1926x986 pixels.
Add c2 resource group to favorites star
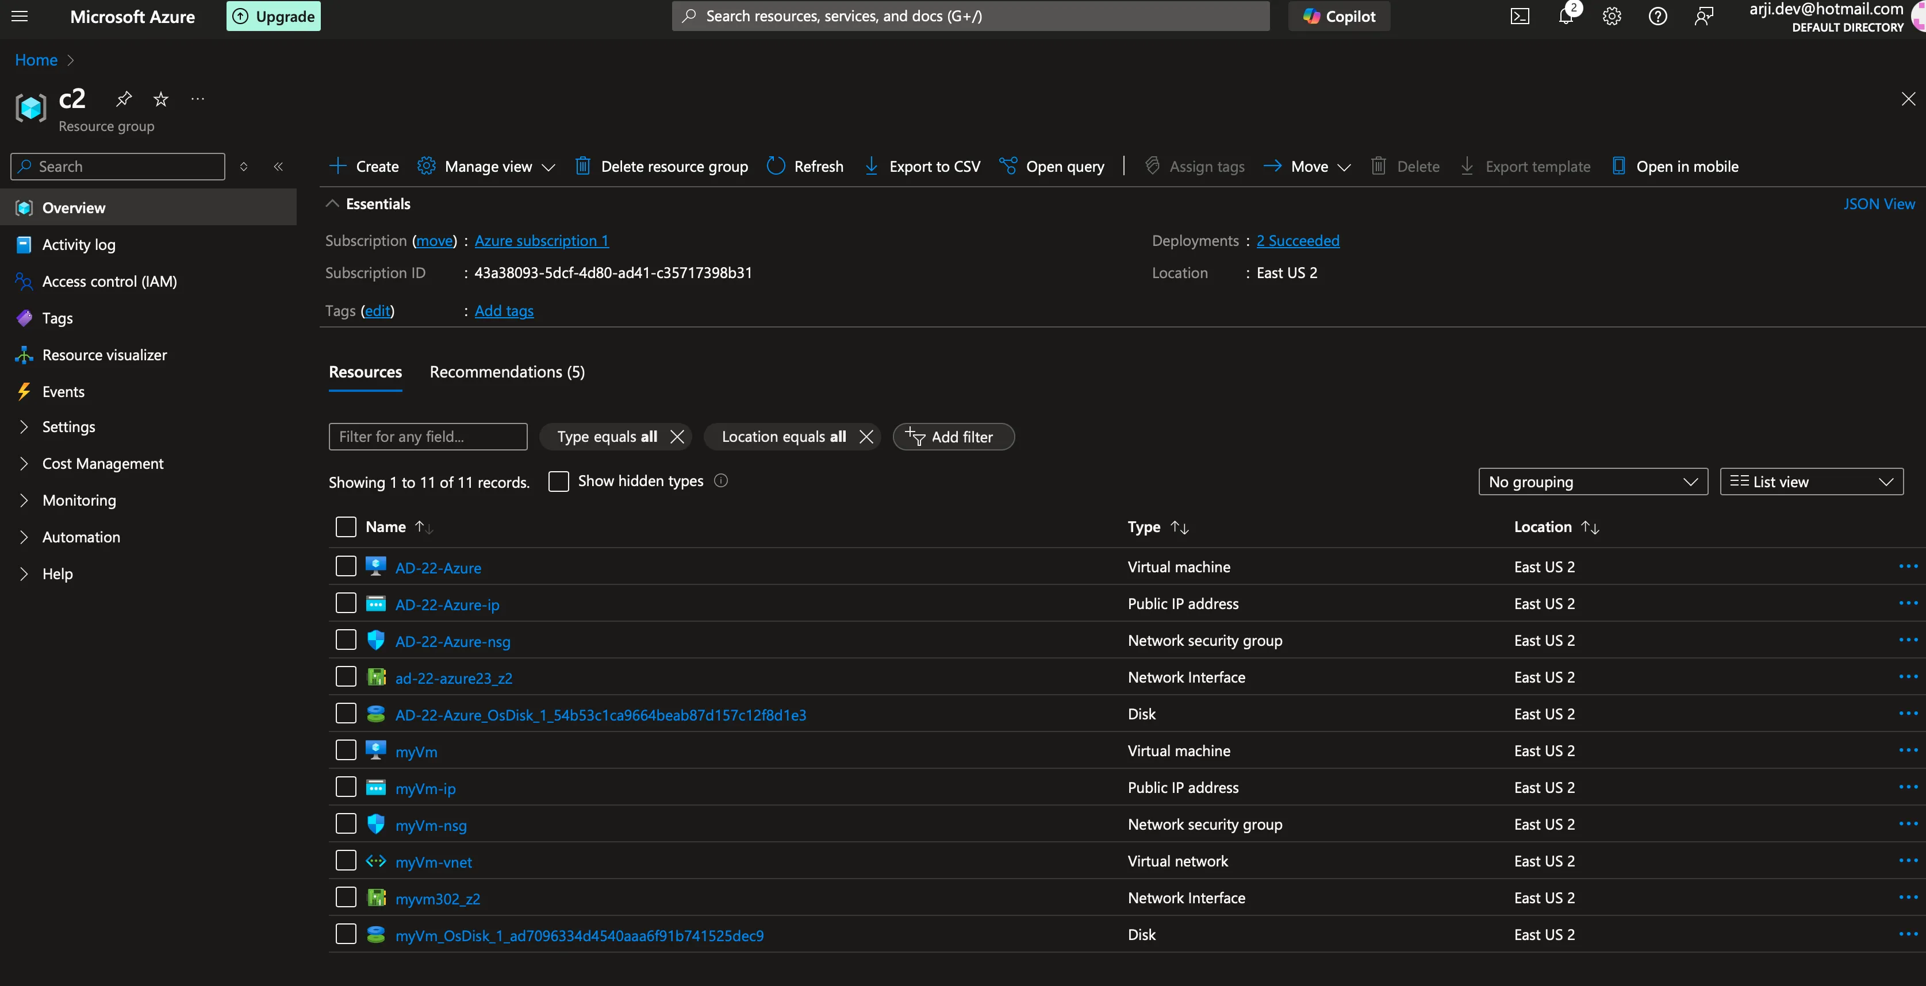160,99
